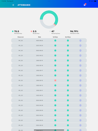The height and width of the screenshot is (131, 98).
Task: Open info icon for 2022-08-22 row
Action: click(80, 56)
